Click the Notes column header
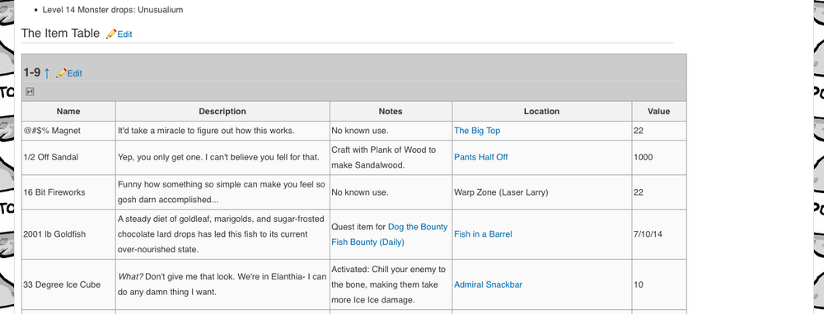 tap(391, 111)
